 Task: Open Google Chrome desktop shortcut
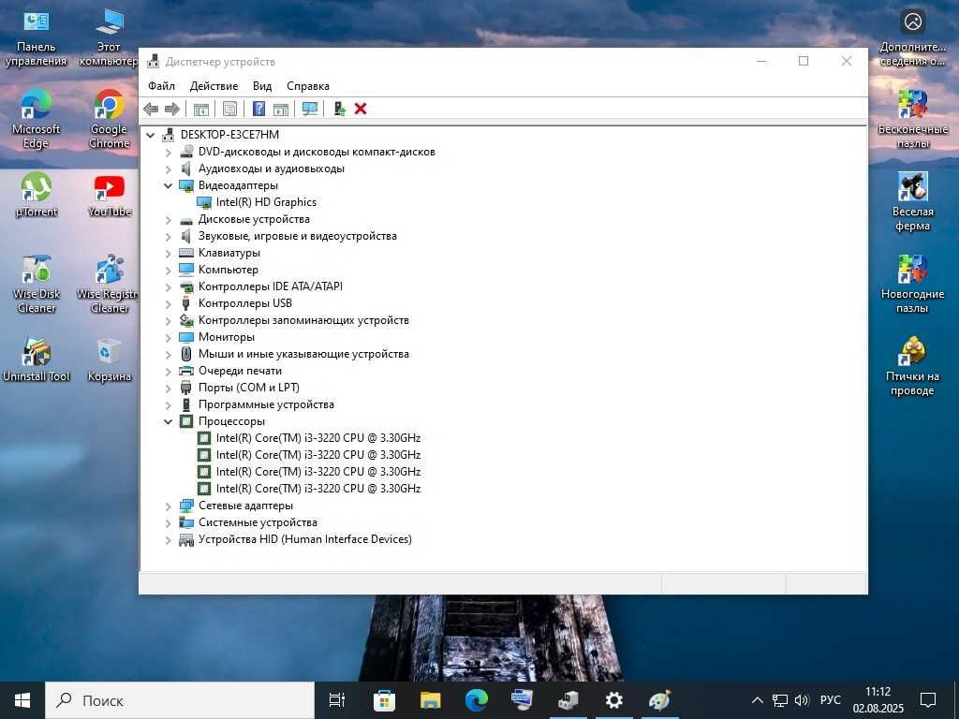coord(109,120)
